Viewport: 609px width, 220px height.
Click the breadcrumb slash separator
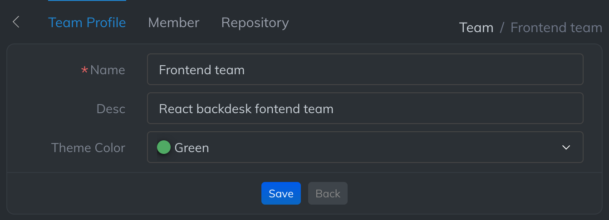click(502, 28)
